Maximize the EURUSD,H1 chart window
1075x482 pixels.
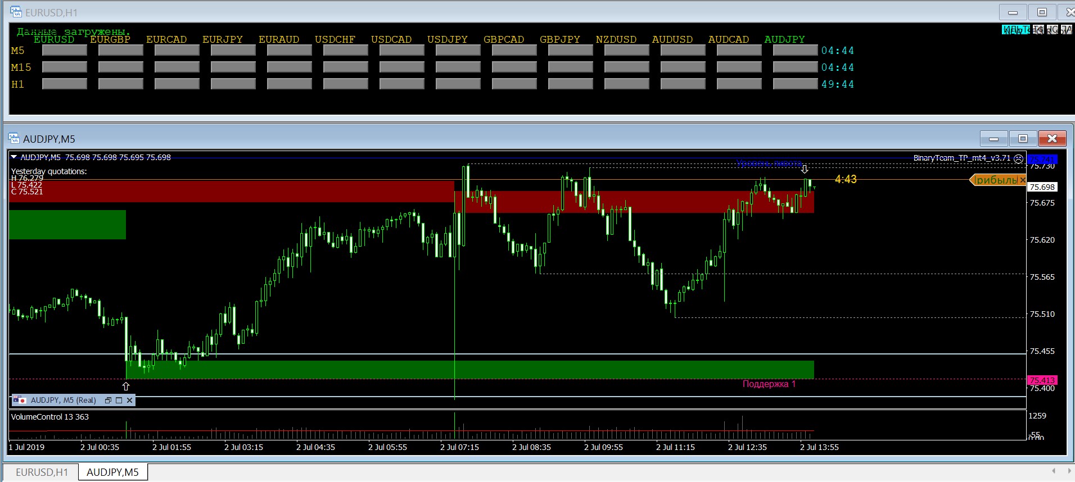tap(1042, 12)
